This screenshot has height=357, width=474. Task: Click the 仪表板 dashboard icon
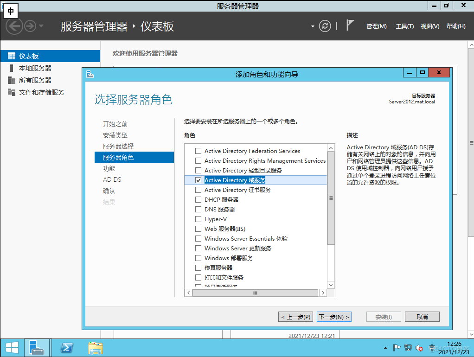(x=12, y=56)
